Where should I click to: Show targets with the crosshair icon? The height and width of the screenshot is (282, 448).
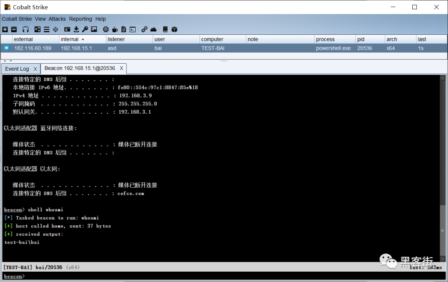click(x=56, y=29)
